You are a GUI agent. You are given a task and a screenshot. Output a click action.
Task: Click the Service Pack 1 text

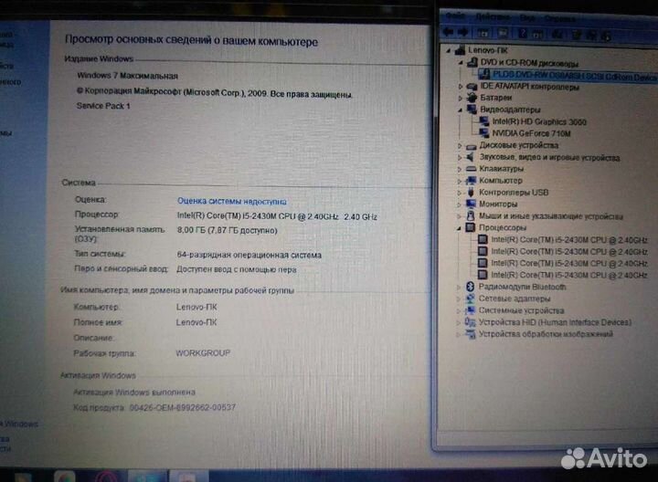[x=103, y=106]
